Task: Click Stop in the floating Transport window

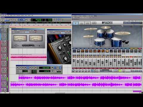Action: tap(25, 68)
